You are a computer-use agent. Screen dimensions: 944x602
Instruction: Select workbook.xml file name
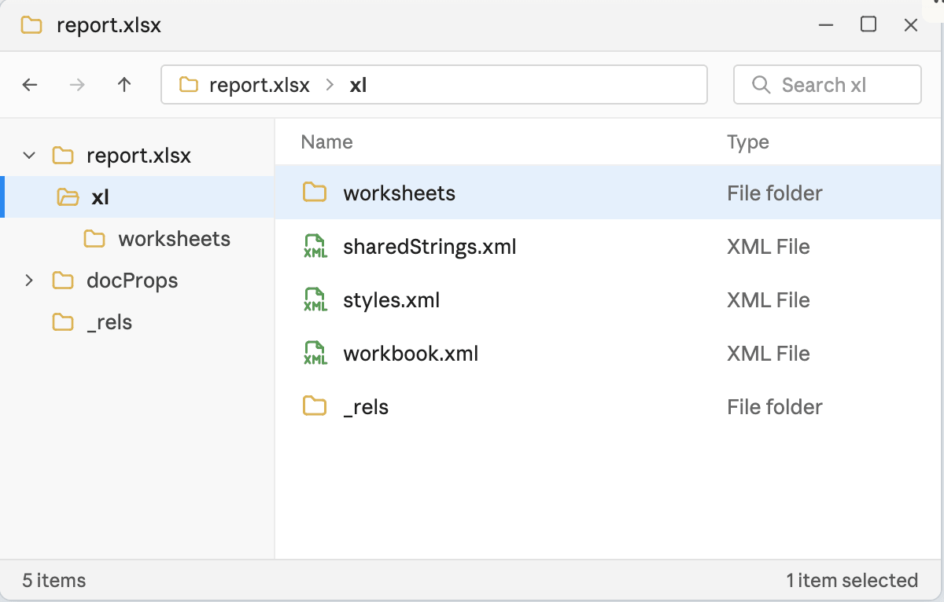pos(411,354)
